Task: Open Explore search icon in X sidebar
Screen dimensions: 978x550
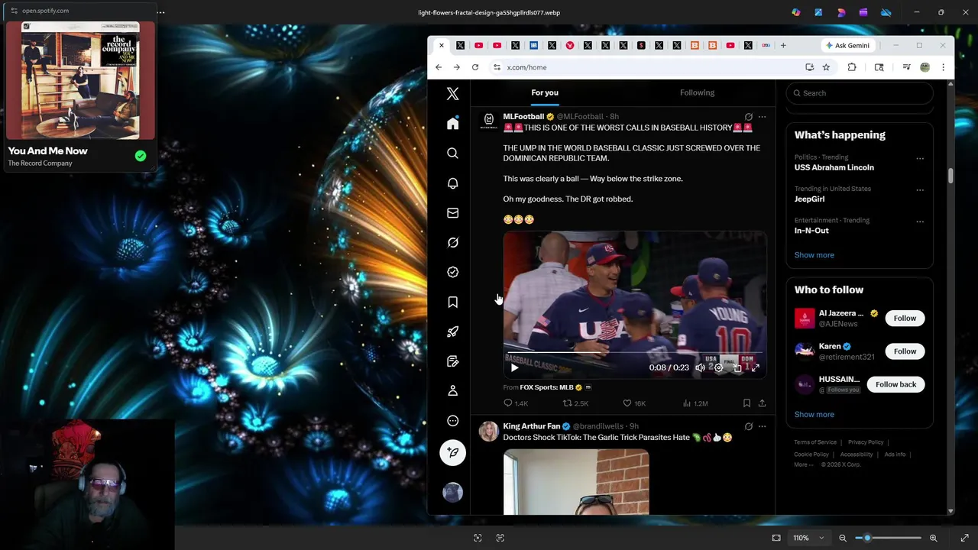Action: (x=452, y=154)
